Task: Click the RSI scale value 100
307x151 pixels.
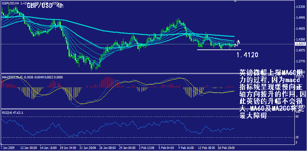Action: tap(297, 111)
